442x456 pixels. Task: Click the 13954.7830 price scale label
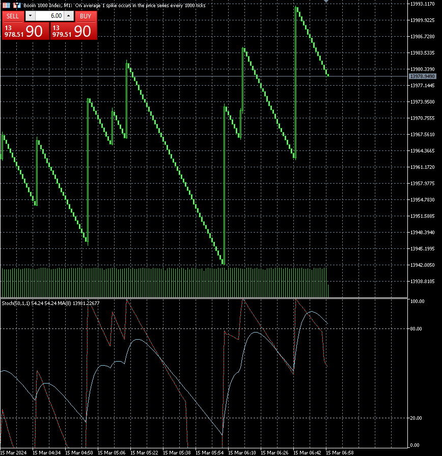coord(422,199)
